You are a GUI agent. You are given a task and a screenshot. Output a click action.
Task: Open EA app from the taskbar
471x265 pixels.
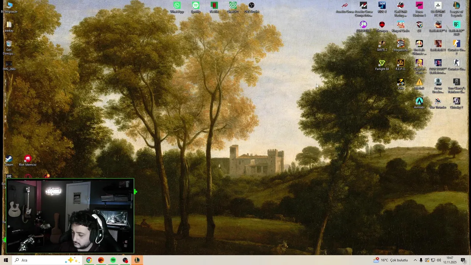(x=101, y=260)
